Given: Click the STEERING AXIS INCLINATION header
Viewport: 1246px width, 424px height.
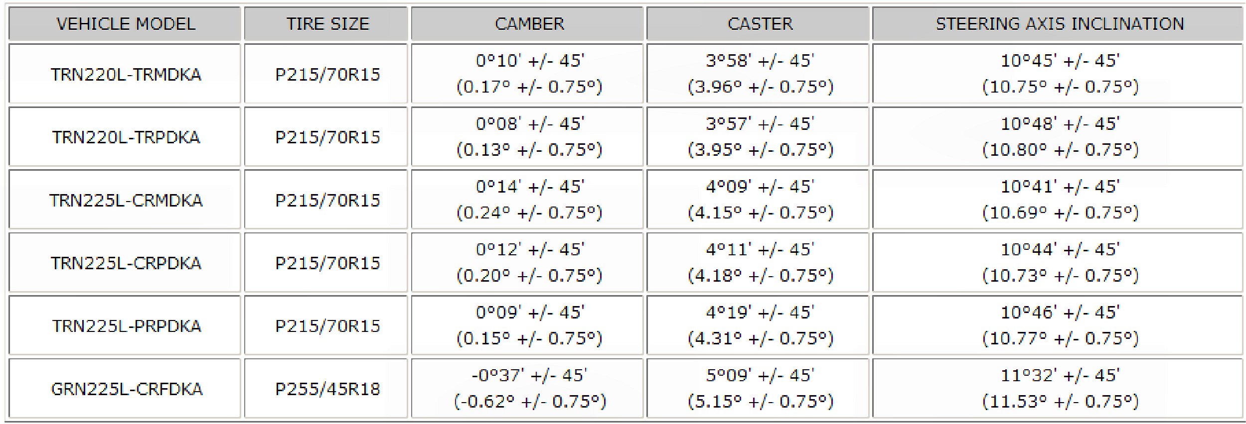Looking at the screenshot, I should [x=1059, y=23].
